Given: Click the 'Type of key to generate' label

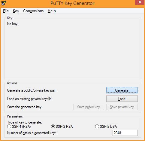Looking at the screenshot, I should (25, 122).
